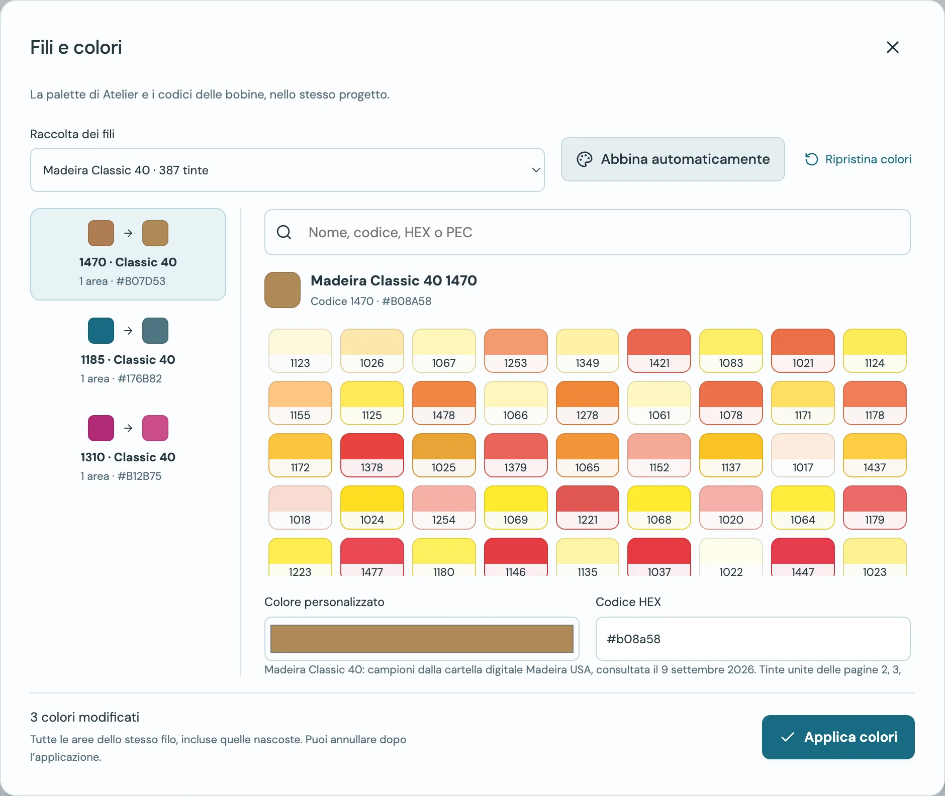Image resolution: width=945 pixels, height=796 pixels.
Task: Choose thread color 1421
Action: pyautogui.click(x=659, y=351)
